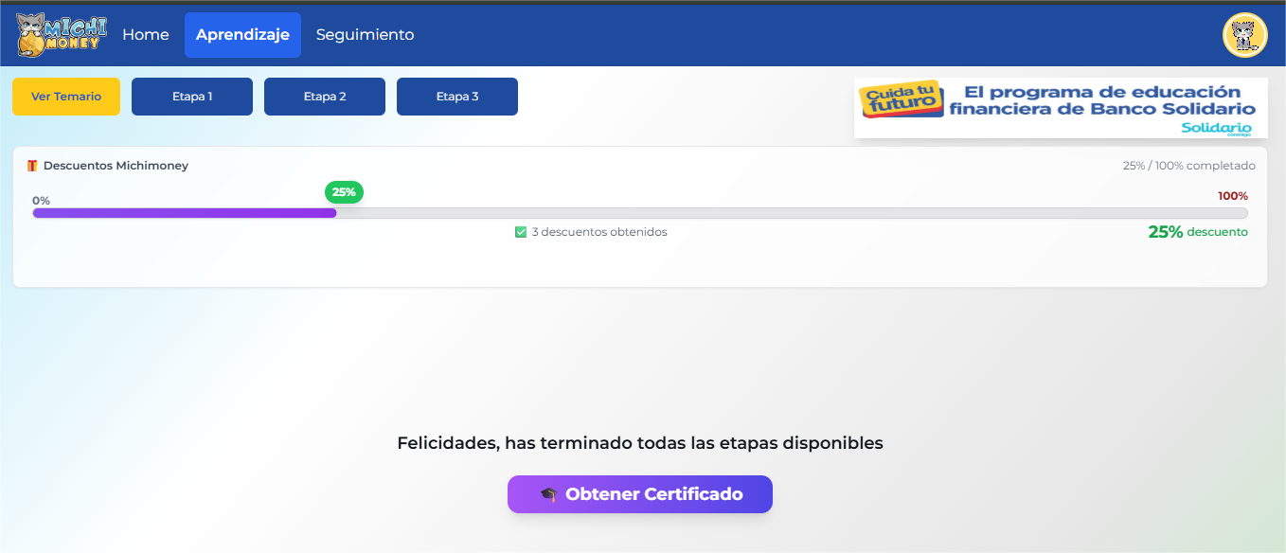
Task: Open the Etapa 2 section
Action: click(x=325, y=96)
